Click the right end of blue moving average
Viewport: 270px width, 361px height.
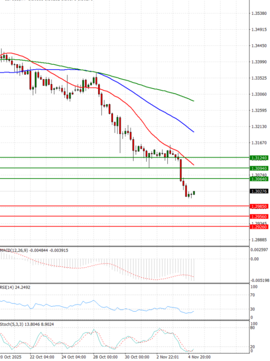193,131
